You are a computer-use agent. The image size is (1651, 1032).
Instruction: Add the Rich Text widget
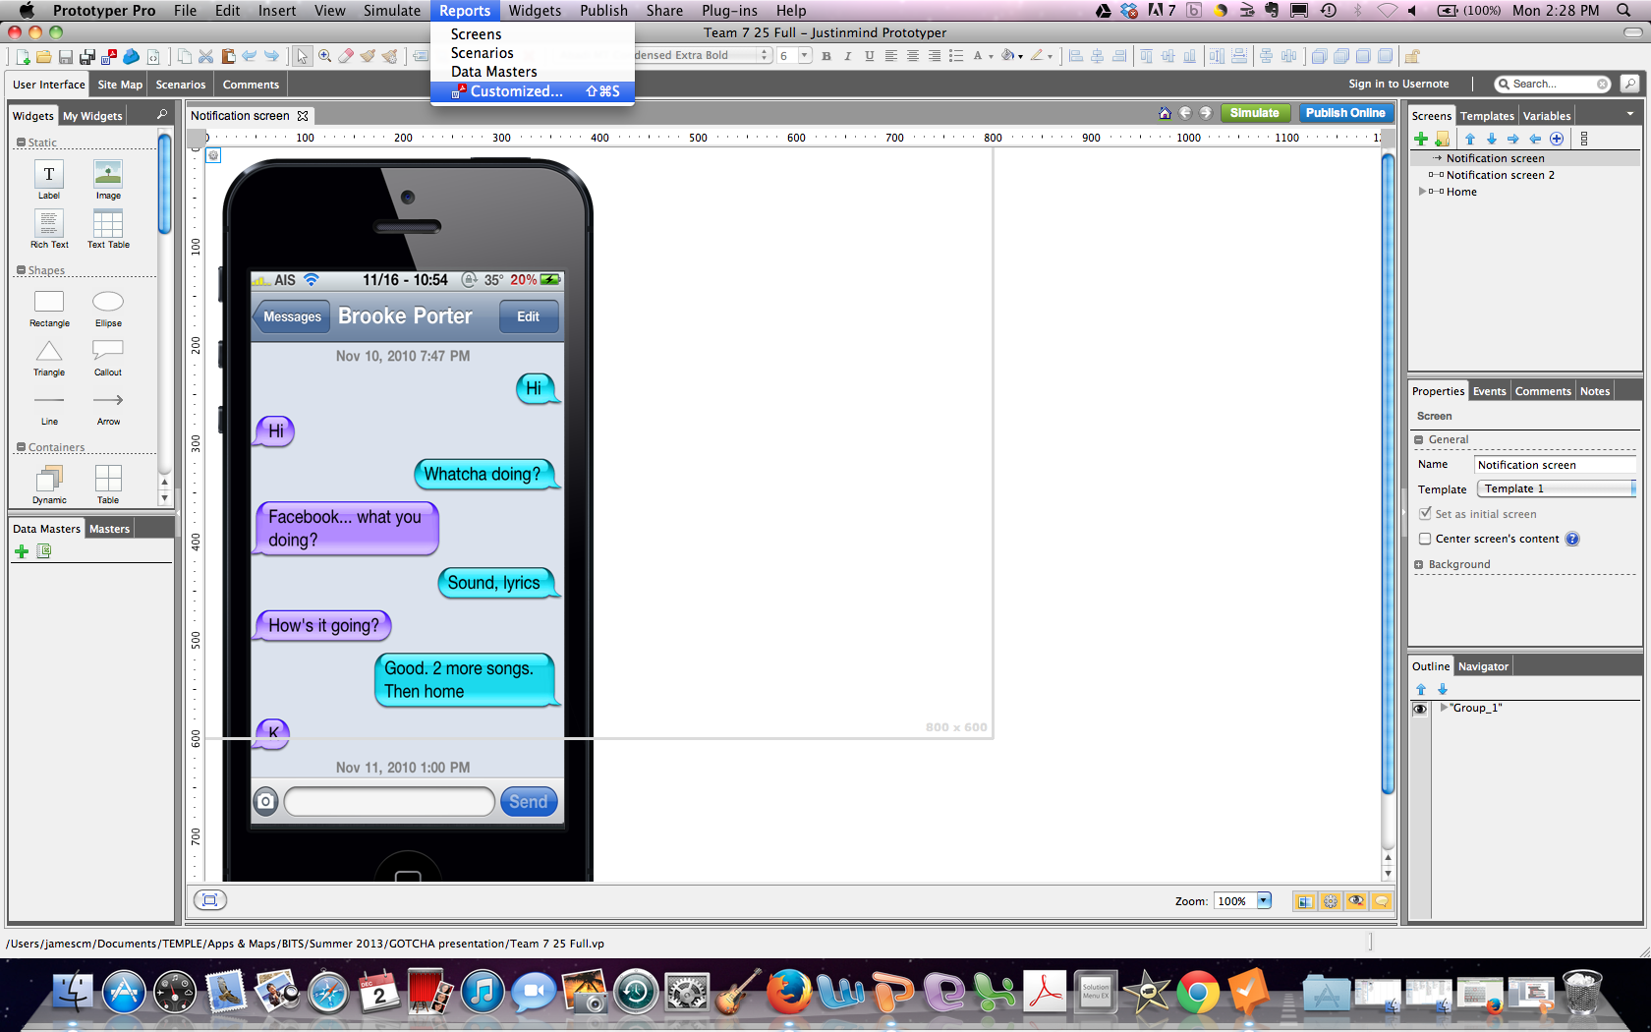[x=49, y=229]
